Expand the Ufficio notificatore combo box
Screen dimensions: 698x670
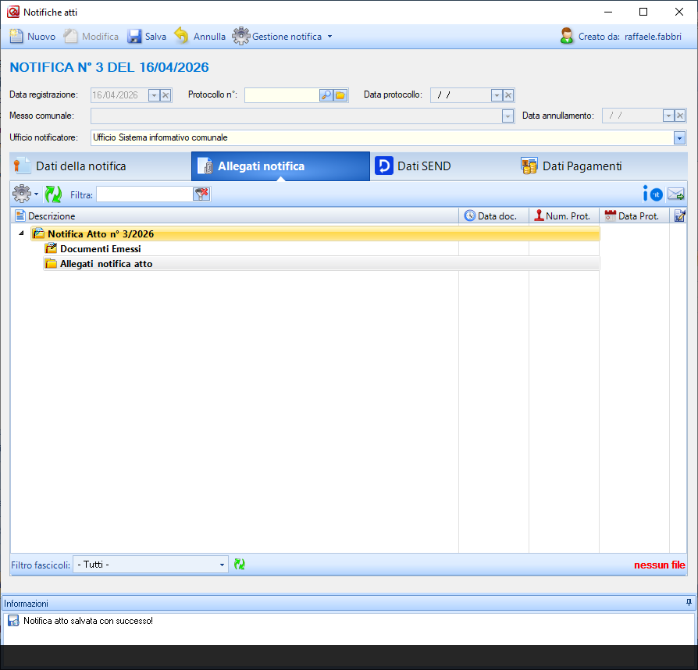[679, 137]
